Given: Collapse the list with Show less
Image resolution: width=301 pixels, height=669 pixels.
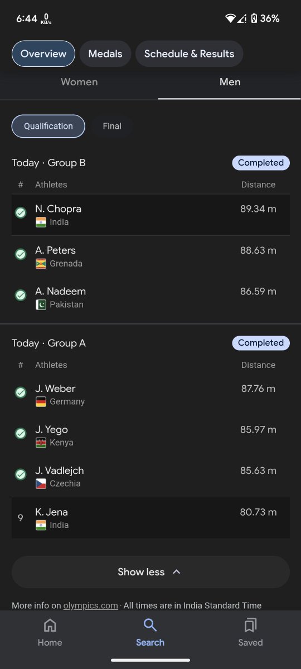Looking at the screenshot, I should tap(151, 572).
